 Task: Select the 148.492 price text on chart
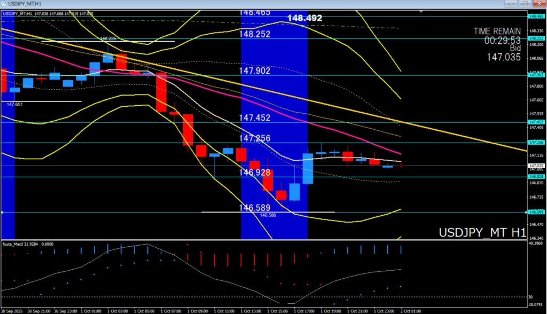tap(304, 18)
